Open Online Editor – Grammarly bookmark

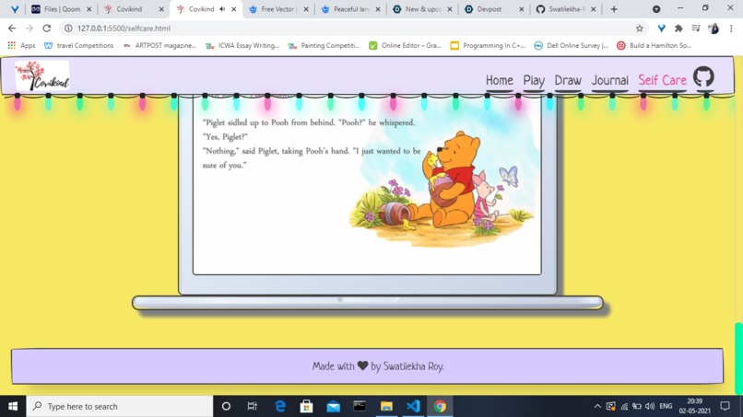click(405, 45)
